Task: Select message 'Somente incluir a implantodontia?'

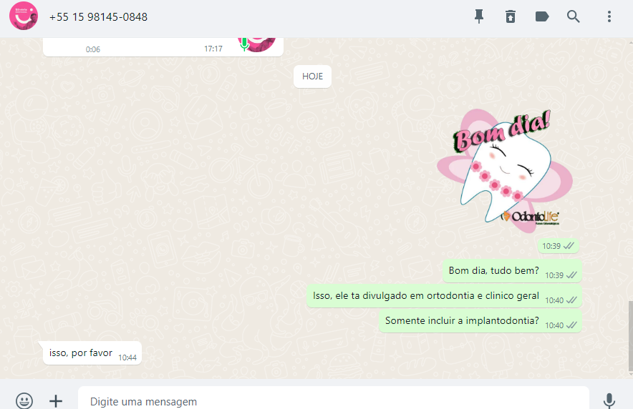Action: 480,321
